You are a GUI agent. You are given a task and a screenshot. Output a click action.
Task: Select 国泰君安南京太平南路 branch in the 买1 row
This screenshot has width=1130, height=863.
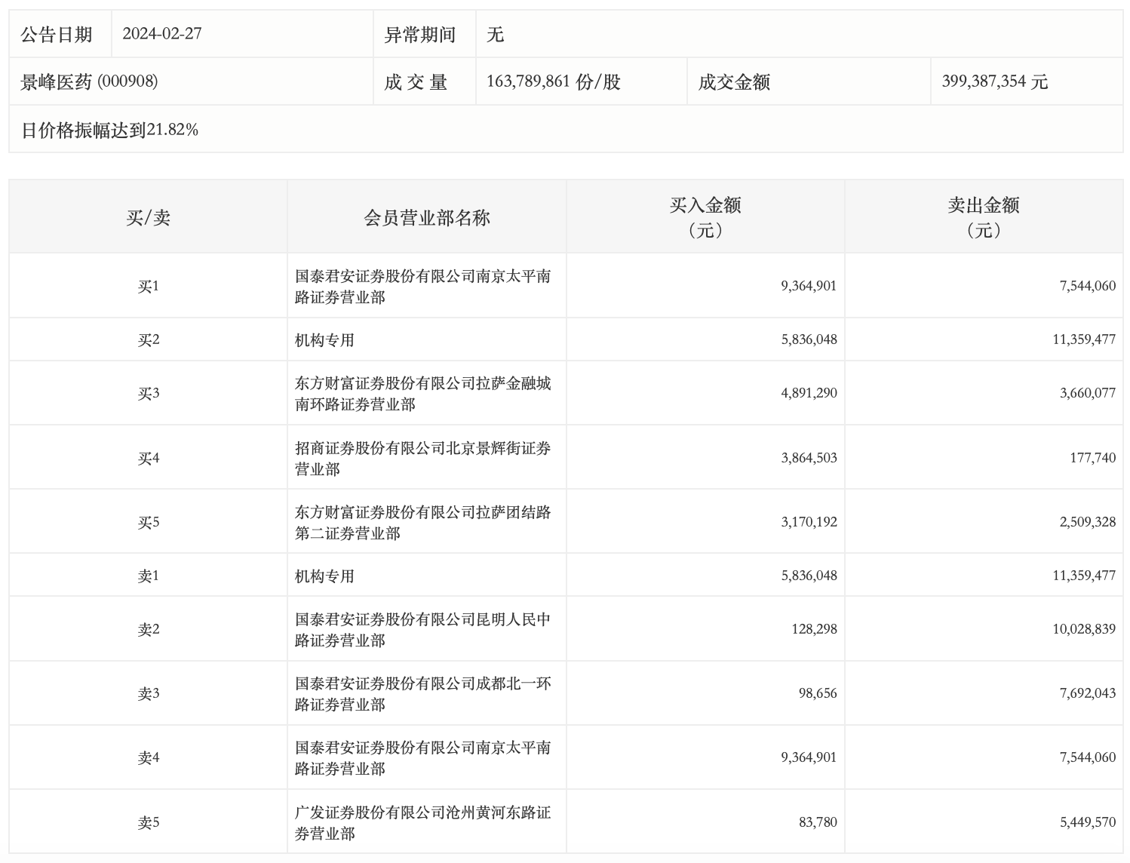pyautogui.click(x=422, y=287)
